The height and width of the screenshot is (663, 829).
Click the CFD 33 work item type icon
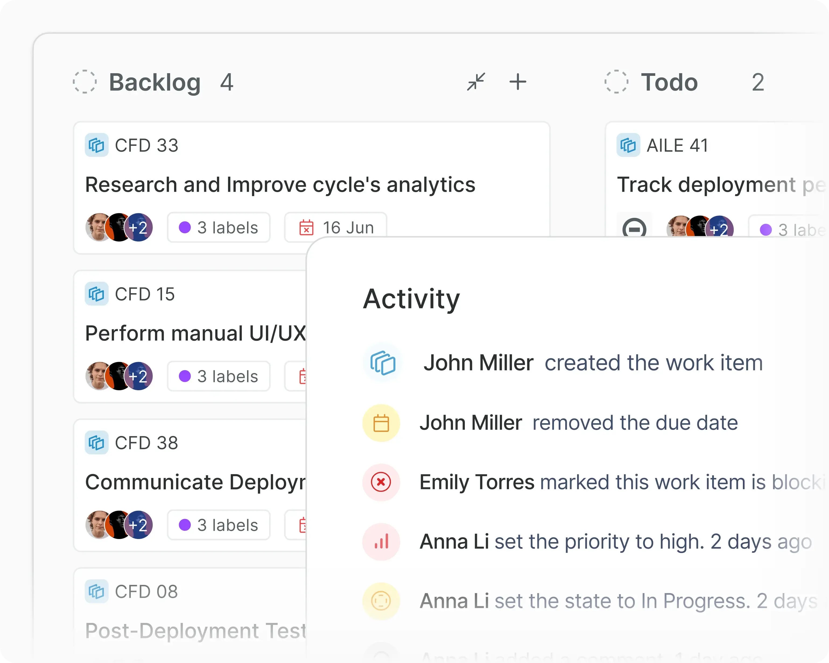(x=97, y=145)
